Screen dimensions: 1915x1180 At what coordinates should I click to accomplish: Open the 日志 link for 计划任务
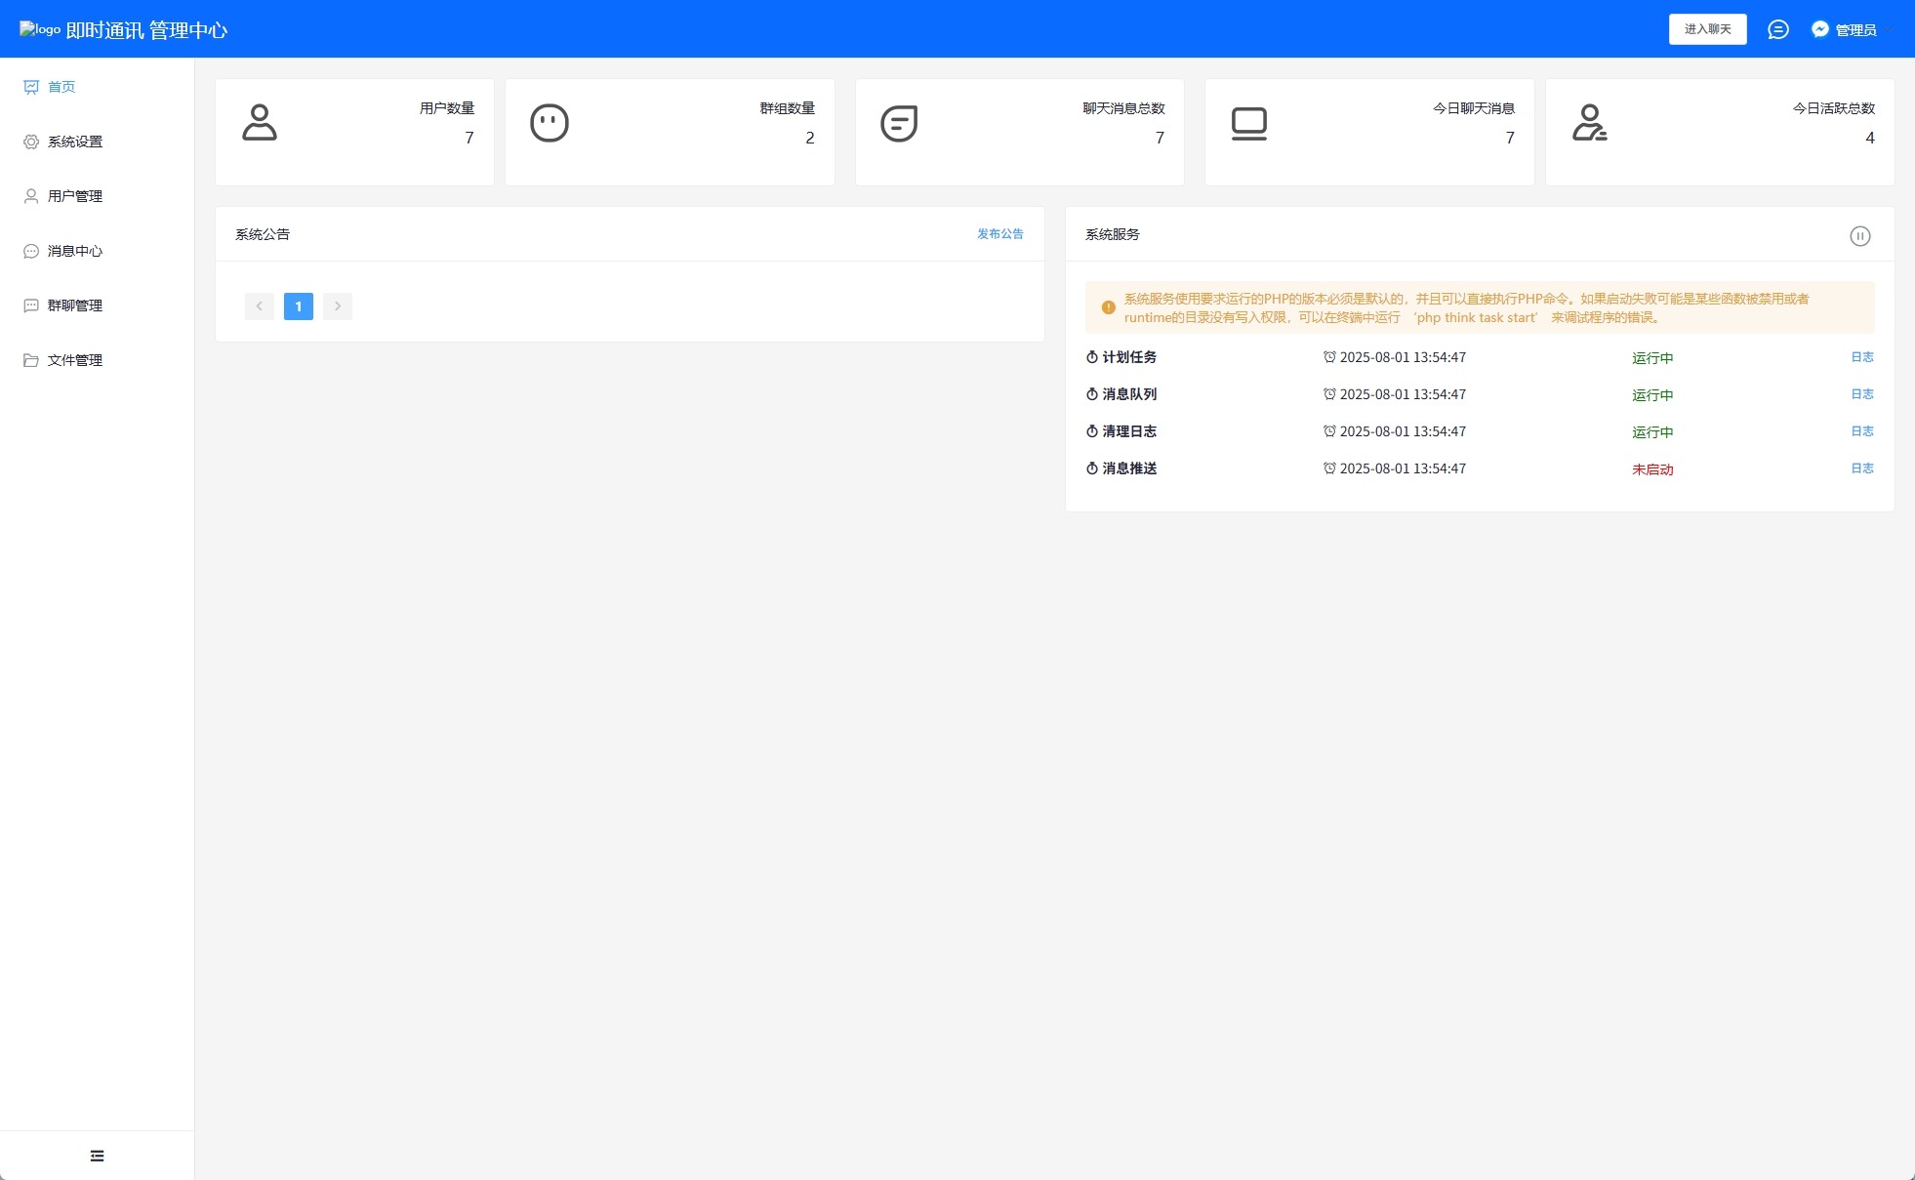[1861, 357]
